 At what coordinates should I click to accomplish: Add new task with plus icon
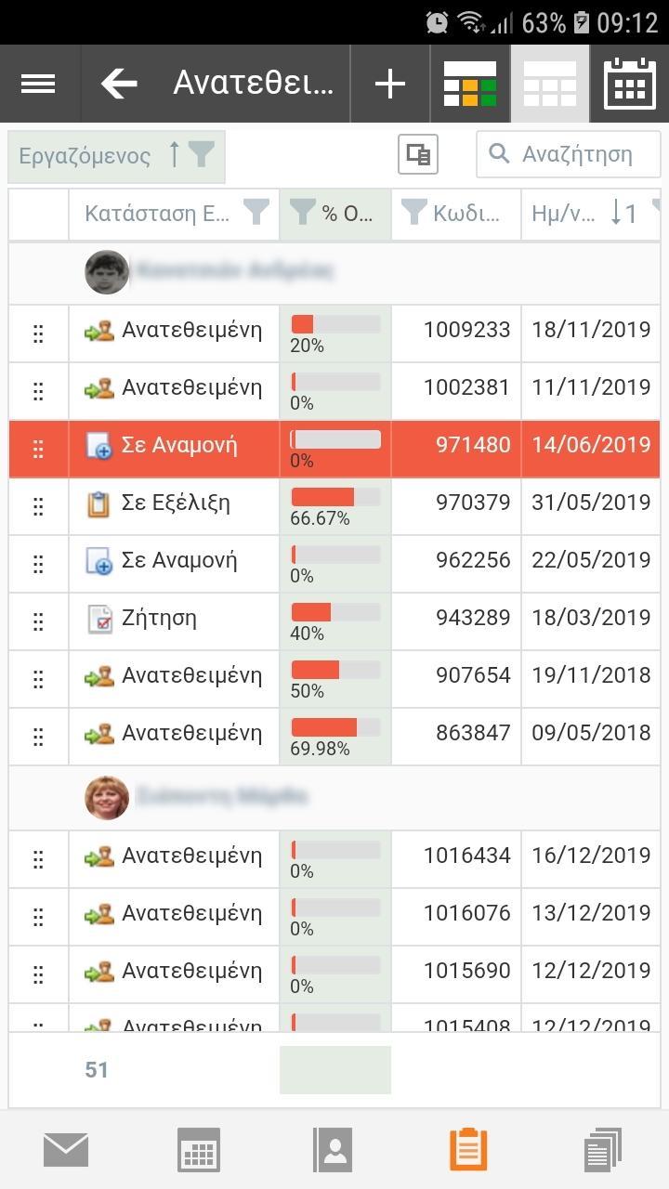(x=390, y=84)
